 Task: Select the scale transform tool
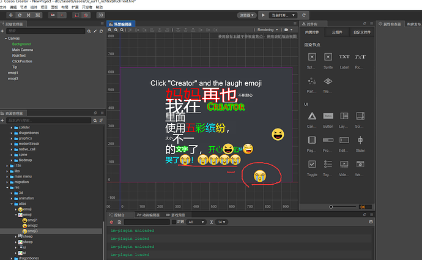[x=29, y=15]
